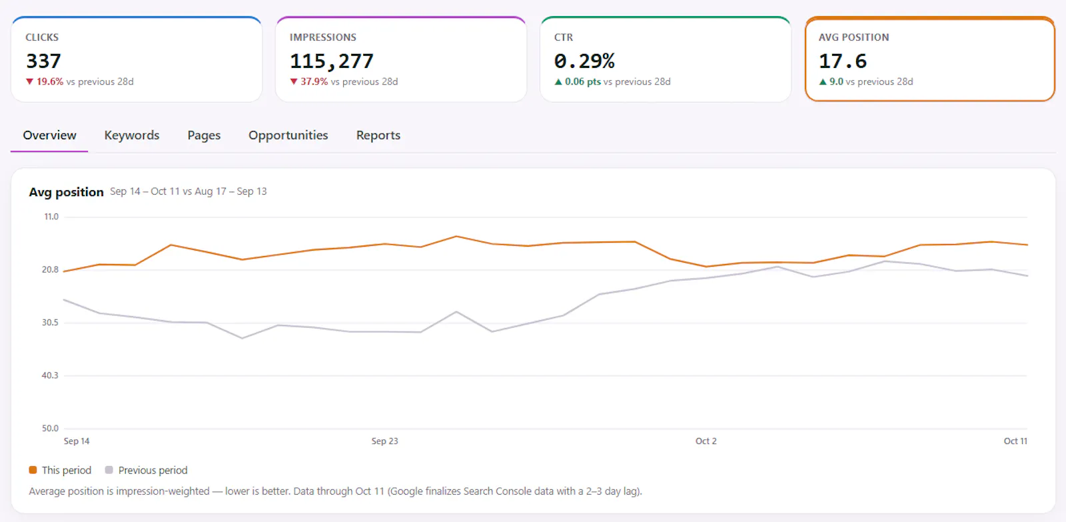The height and width of the screenshot is (522, 1066).
Task: Show the Reports tab
Action: click(378, 135)
